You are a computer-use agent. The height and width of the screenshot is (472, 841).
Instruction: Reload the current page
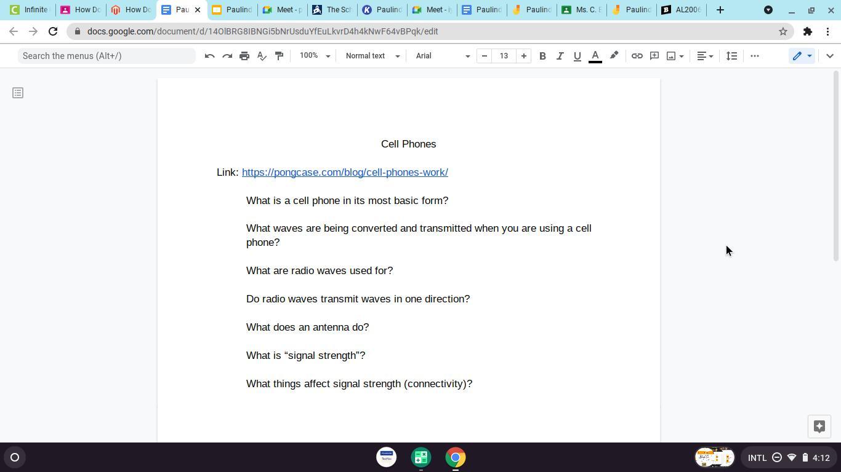click(53, 31)
